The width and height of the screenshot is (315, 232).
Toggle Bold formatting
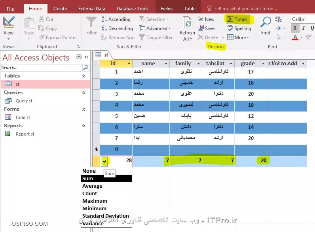[x=295, y=28]
